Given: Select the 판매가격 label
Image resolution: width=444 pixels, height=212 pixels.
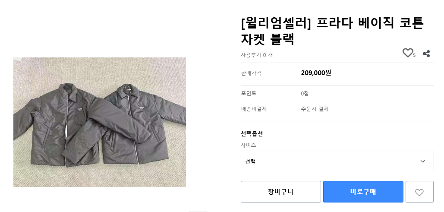Looking at the screenshot, I should [x=251, y=73].
